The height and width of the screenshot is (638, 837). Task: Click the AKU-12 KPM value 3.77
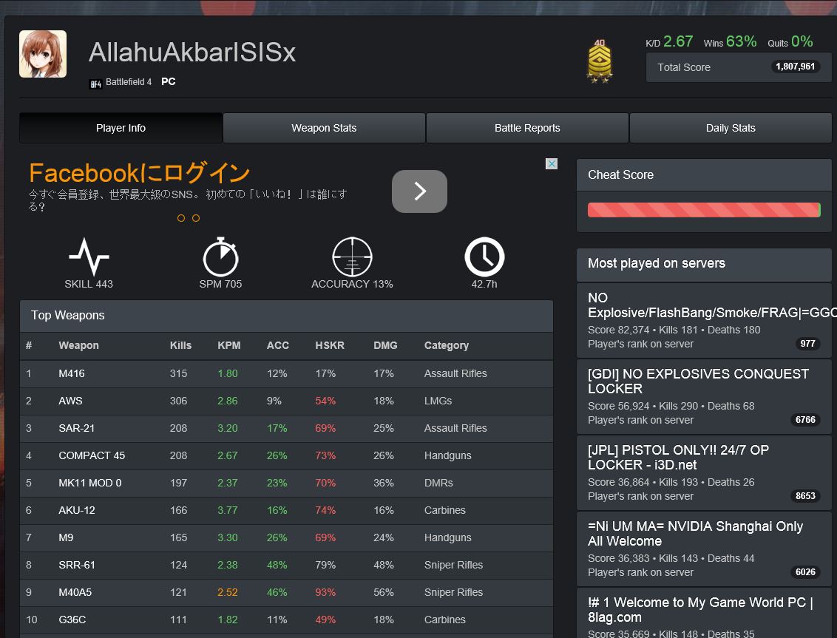coord(228,510)
